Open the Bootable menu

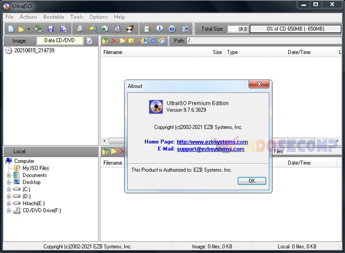coord(53,17)
